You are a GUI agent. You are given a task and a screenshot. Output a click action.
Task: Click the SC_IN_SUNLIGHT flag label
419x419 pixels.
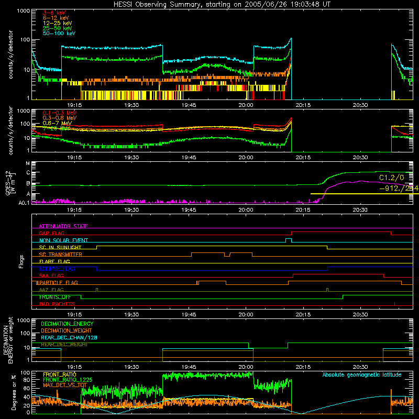(60, 247)
